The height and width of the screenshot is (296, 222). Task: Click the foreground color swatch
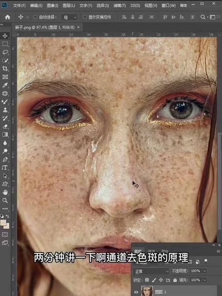[x=4, y=223]
